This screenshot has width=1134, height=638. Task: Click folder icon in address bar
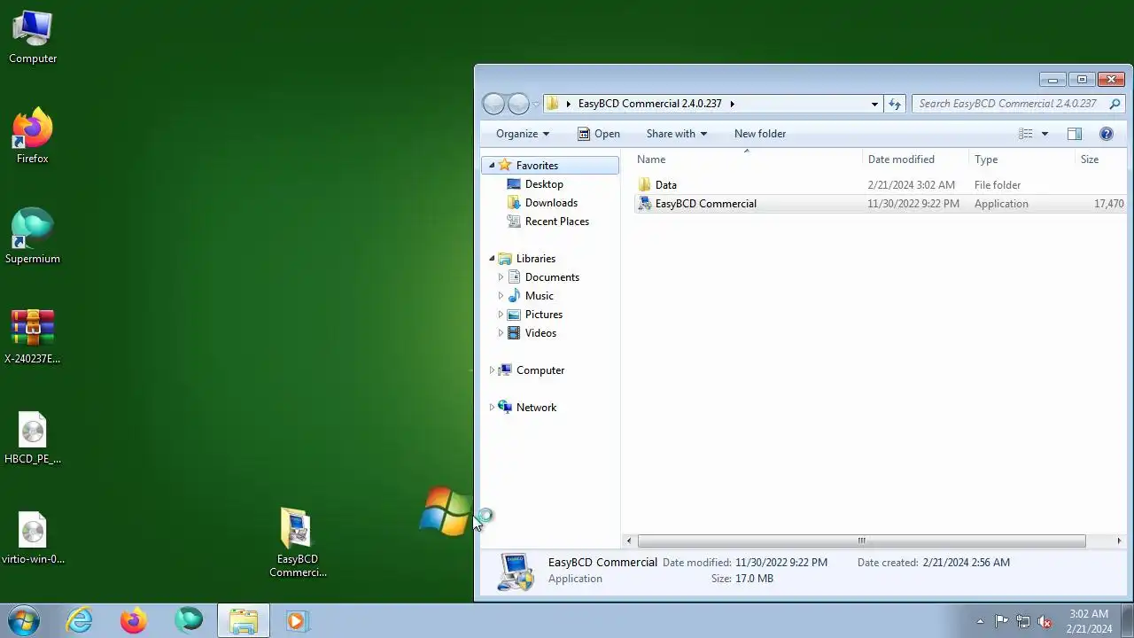553,104
